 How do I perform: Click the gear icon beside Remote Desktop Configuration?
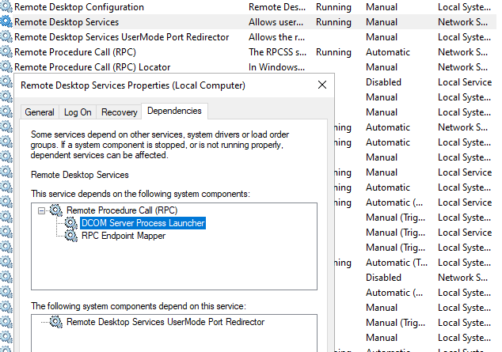click(x=6, y=6)
